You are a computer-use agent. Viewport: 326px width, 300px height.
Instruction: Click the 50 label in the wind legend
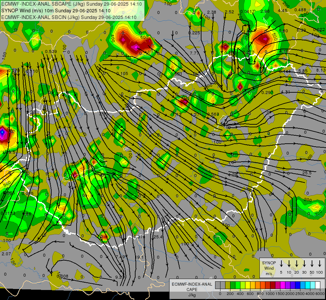[x=312, y=272]
